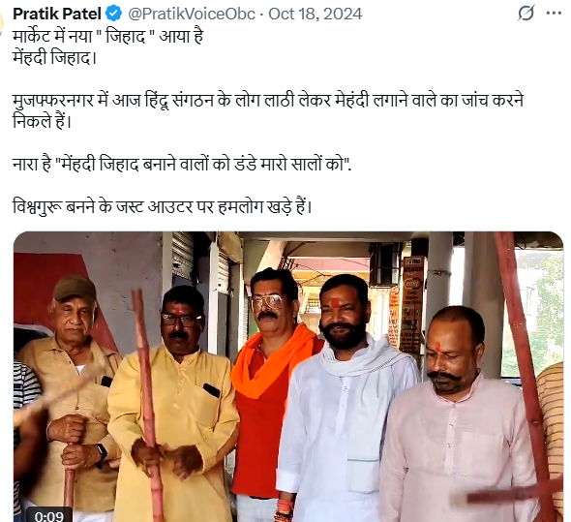Image resolution: width=571 pixels, height=522 pixels.
Task: Click the shop signboard in video background
Action: click(x=413, y=304)
